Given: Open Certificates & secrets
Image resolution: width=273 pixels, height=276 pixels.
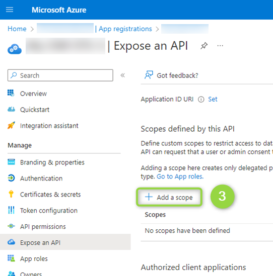Looking at the screenshot, I should click(x=50, y=195).
